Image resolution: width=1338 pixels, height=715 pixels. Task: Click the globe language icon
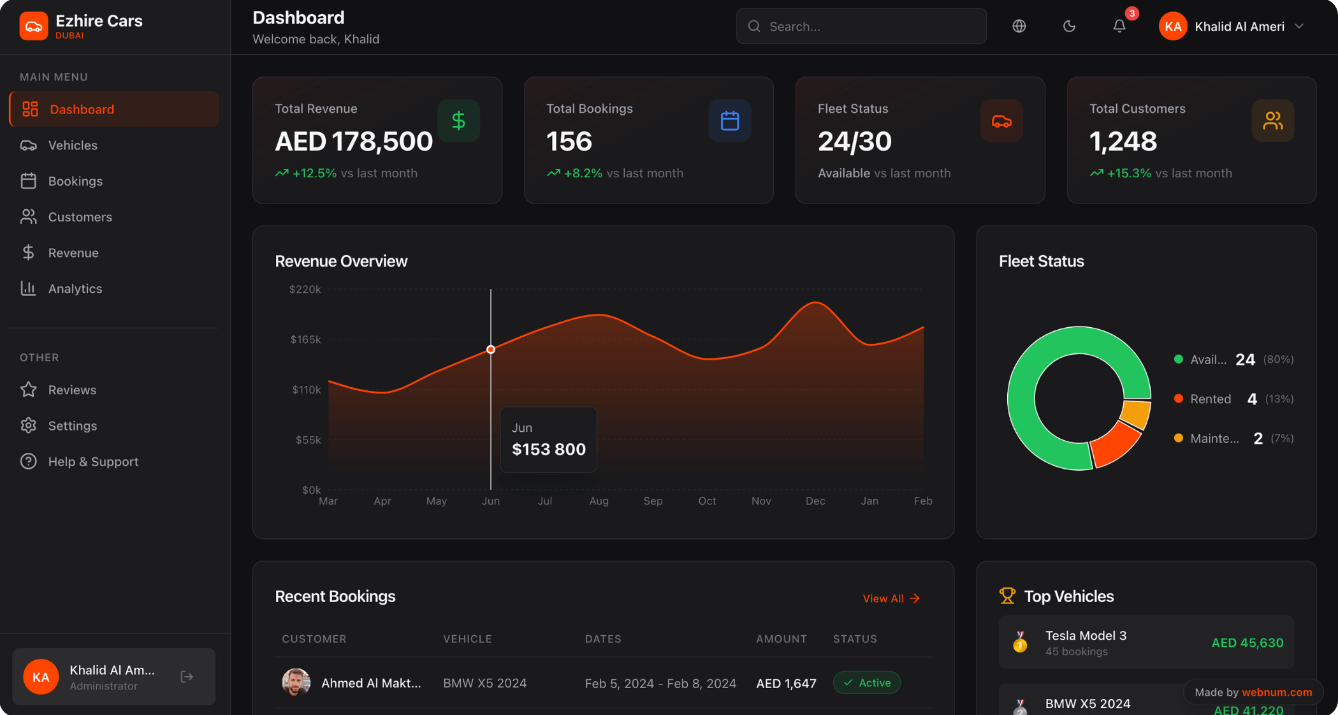(1019, 26)
